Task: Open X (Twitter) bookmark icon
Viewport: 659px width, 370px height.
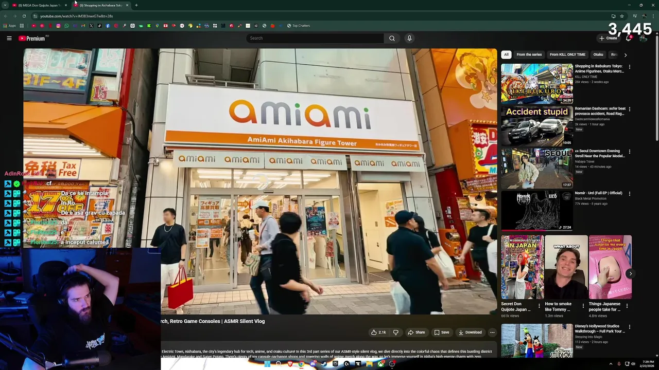Action: point(91,26)
